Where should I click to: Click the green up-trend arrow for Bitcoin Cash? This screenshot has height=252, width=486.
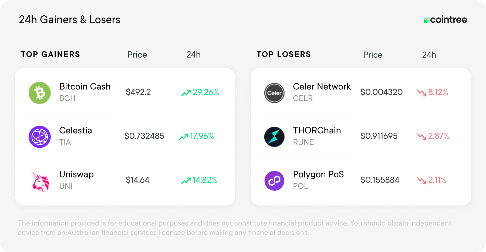pyautogui.click(x=186, y=93)
